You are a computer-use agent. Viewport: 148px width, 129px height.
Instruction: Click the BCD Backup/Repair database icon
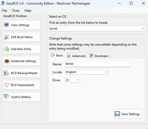pos(6,73)
